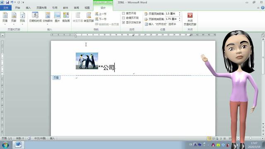Screen dimensions: 265x149
Task: Decrease footer bottom distance with down spinner
Action: pyautogui.click(x=179, y=20)
